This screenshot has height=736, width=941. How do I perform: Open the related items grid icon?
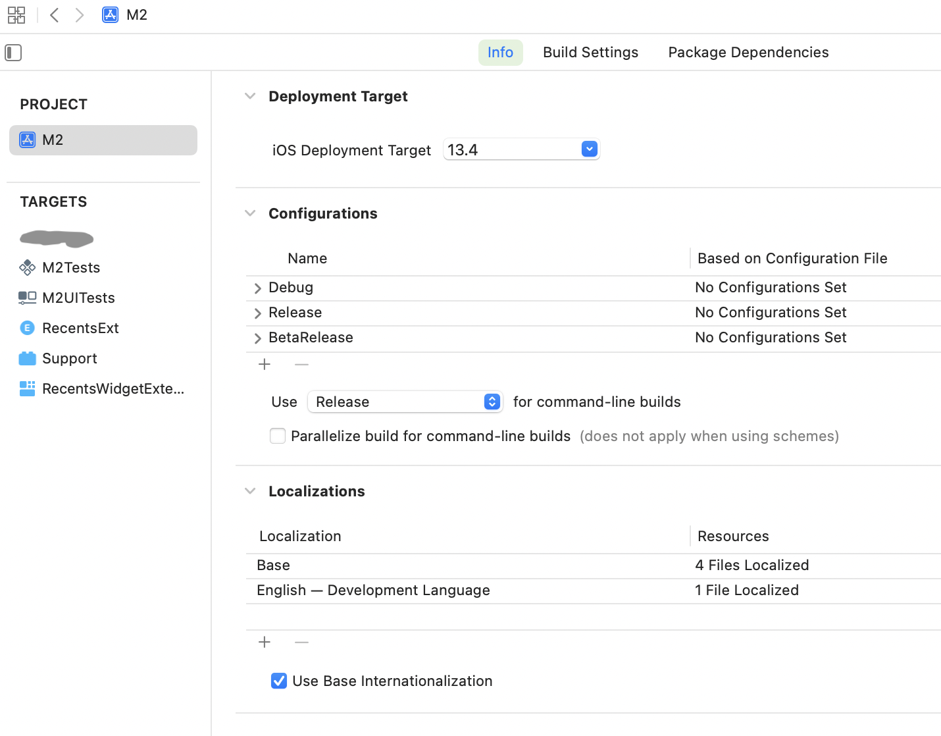(x=16, y=15)
